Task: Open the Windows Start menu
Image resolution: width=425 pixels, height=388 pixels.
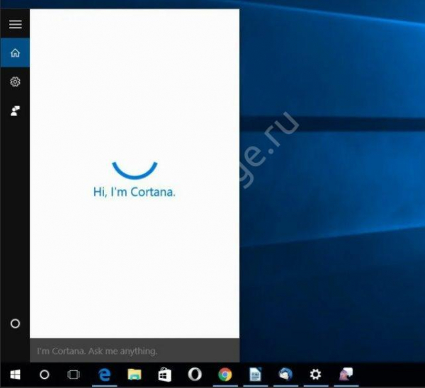Action: [15, 375]
